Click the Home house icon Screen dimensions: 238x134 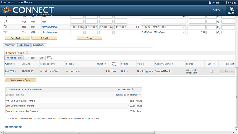[210, 3]
